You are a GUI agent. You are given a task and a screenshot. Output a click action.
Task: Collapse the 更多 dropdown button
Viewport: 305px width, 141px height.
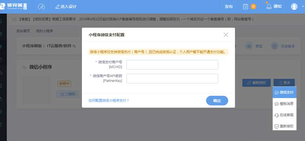(284, 83)
